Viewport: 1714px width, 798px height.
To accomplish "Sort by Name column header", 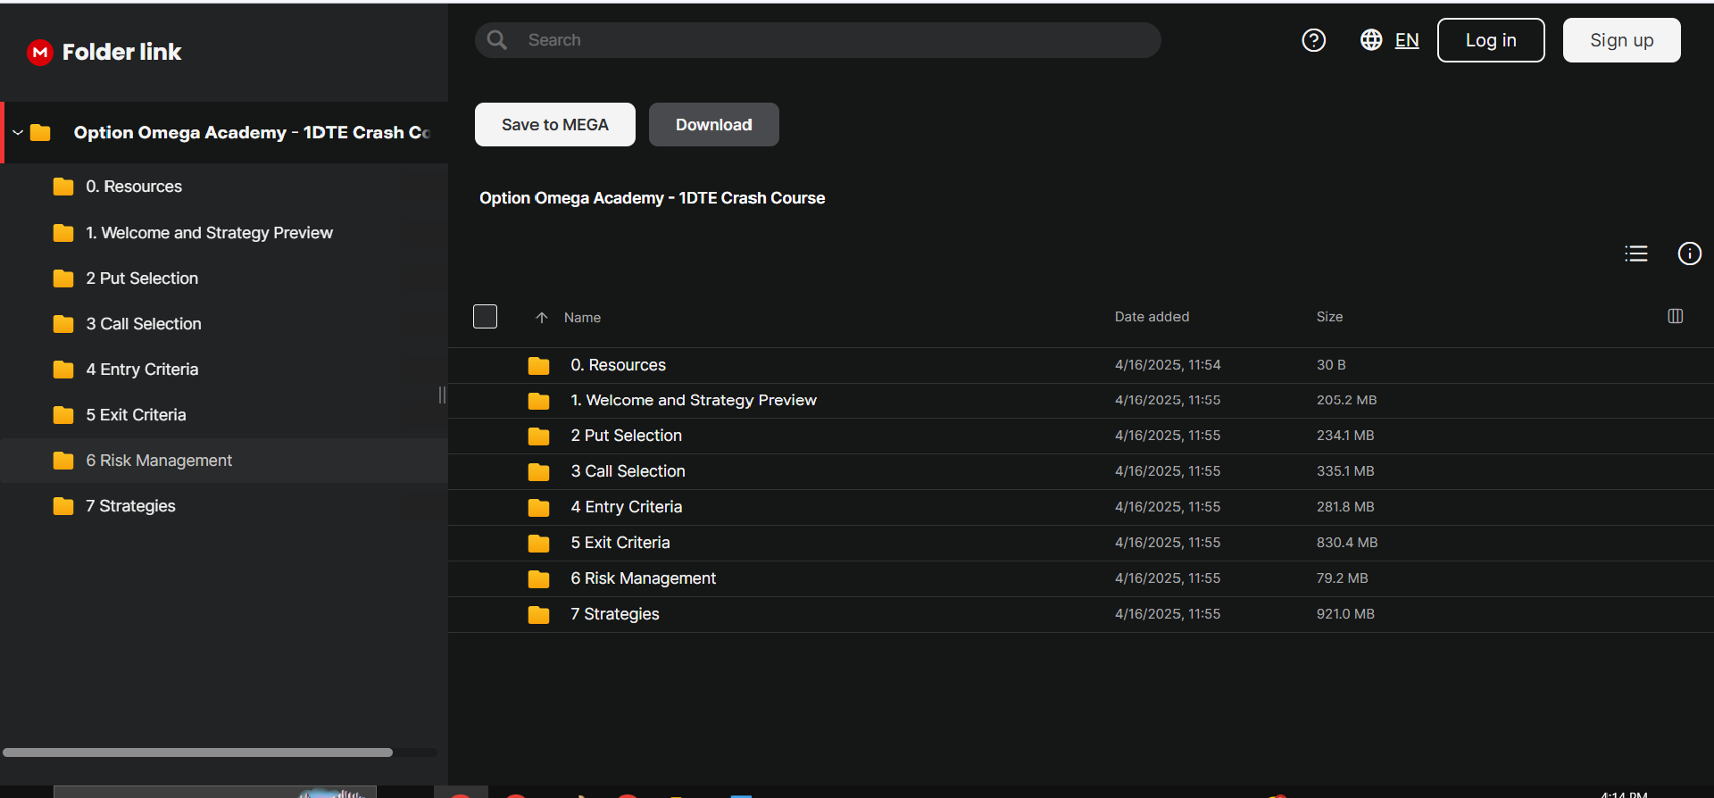I will coord(582,318).
